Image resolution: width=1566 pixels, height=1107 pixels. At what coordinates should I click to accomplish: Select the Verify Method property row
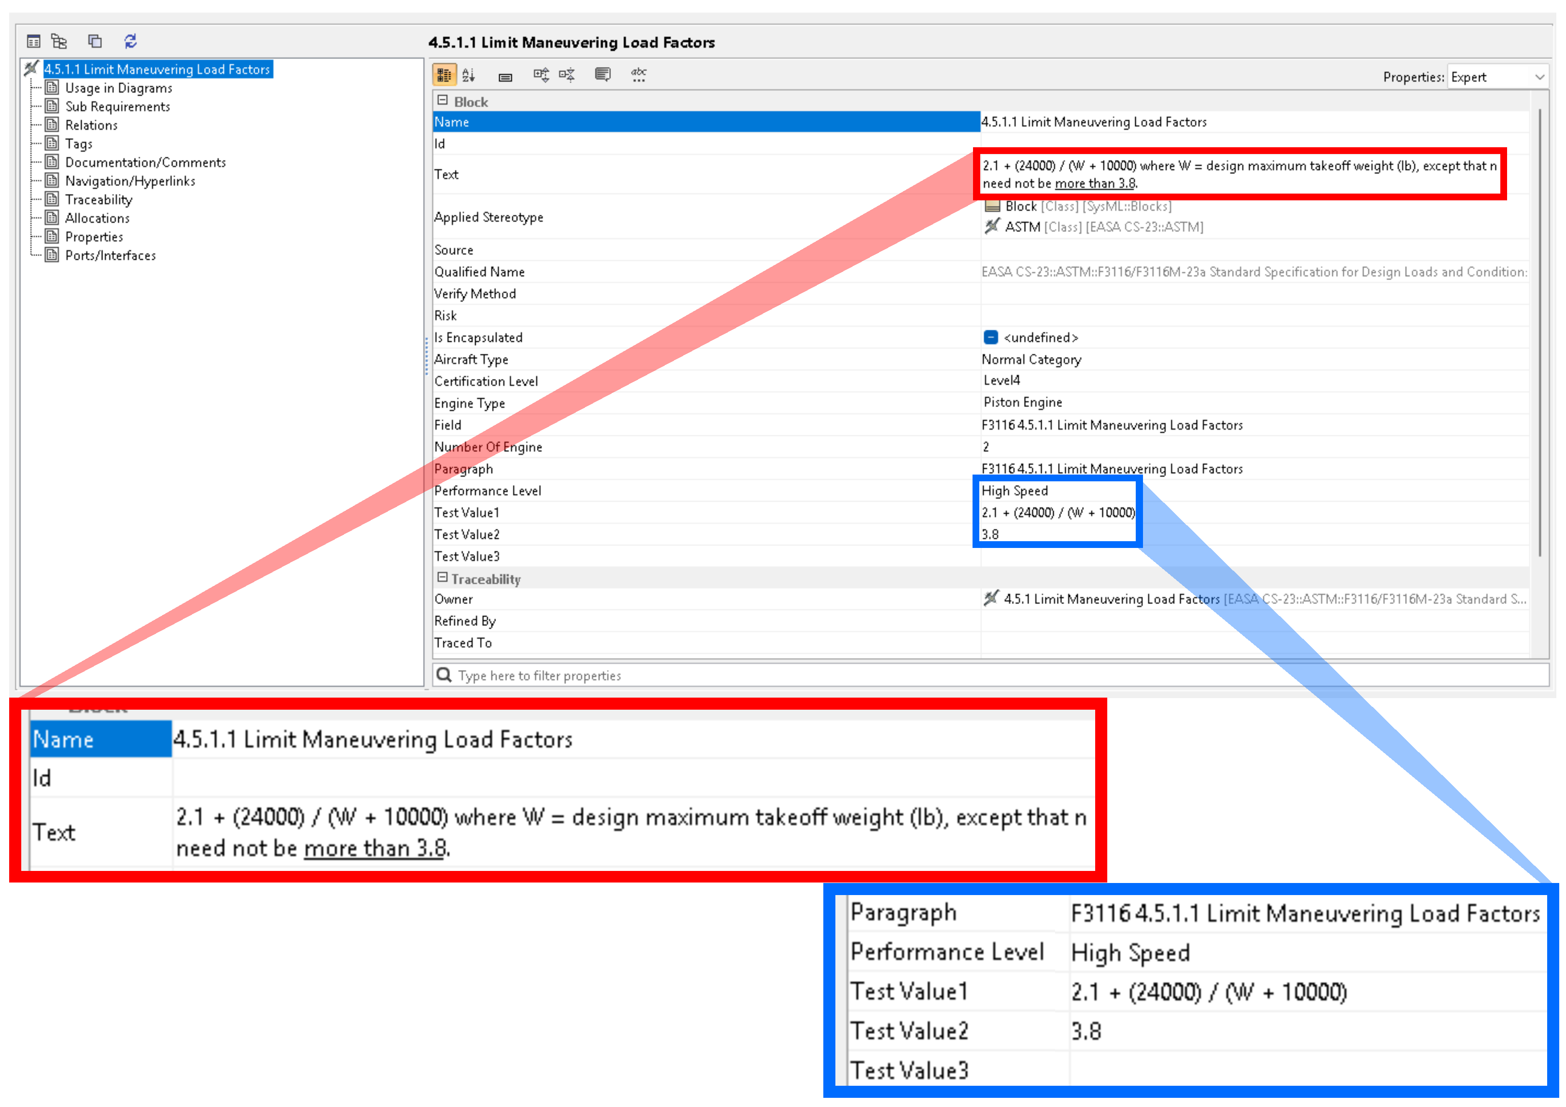click(x=980, y=294)
